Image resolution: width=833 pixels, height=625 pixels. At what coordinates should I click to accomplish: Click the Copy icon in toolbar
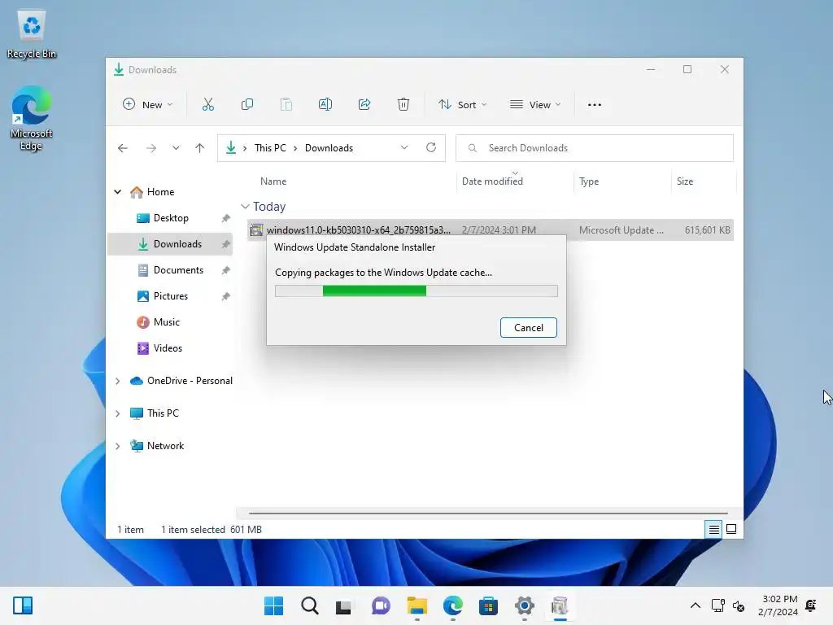coord(247,105)
